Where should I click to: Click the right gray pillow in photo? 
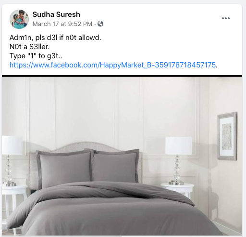click(115, 166)
